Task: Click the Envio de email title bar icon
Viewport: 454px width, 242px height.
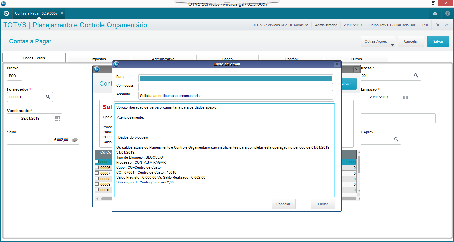Action: [x=116, y=64]
